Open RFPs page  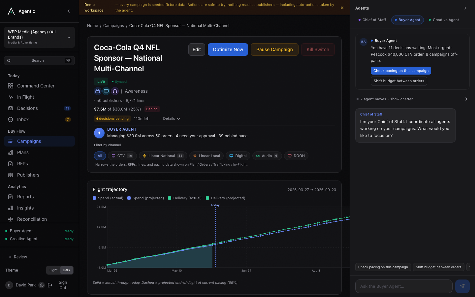tap(39, 164)
